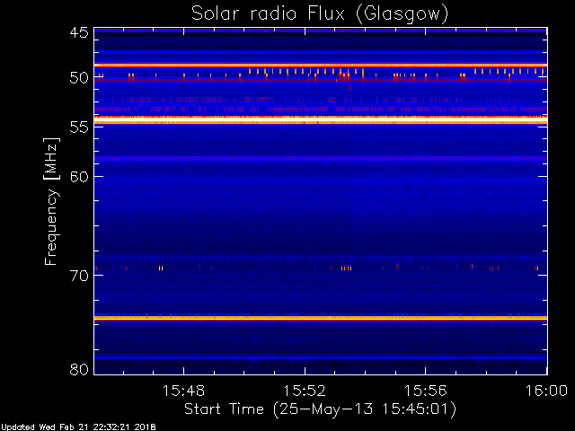
Task: Click the 60 frequency tick label
Action: tap(79, 177)
